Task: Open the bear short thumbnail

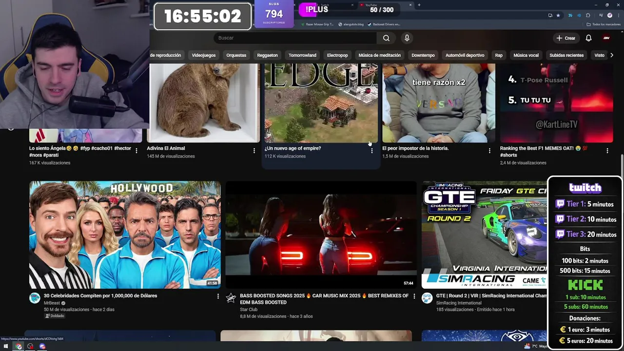Action: (203, 103)
